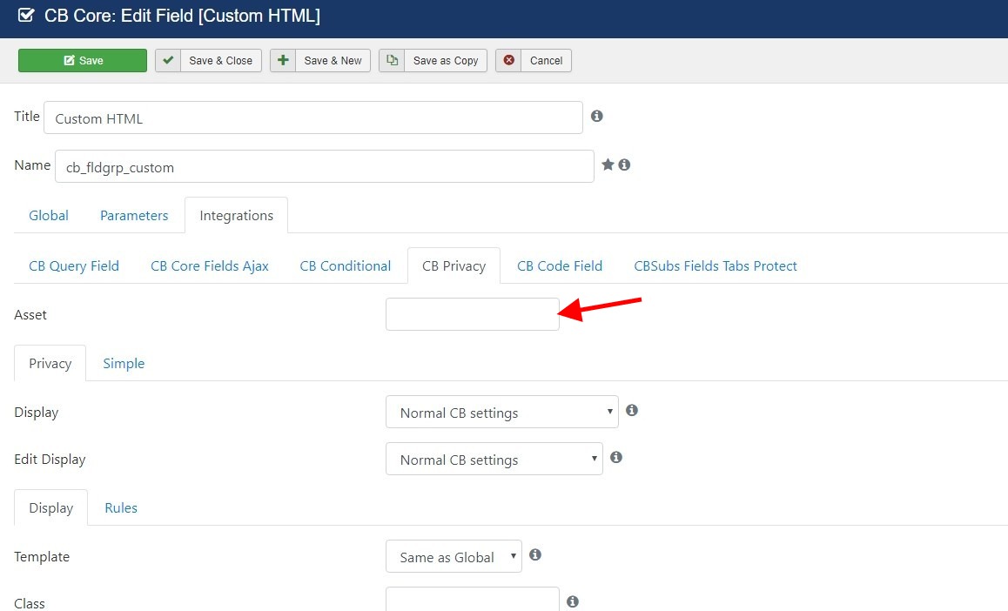
Task: Click the info icon next to Title field
Action: [596, 117]
